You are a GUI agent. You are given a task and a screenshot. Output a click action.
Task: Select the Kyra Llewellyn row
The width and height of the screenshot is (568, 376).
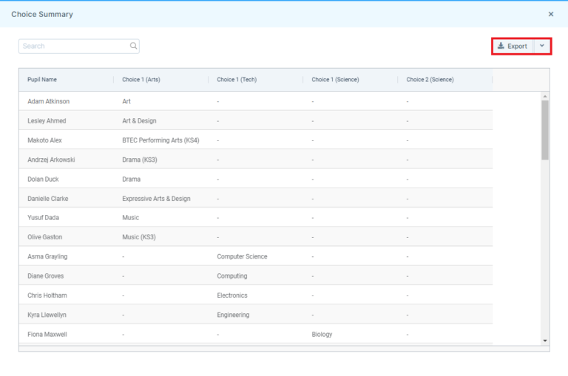coord(49,315)
